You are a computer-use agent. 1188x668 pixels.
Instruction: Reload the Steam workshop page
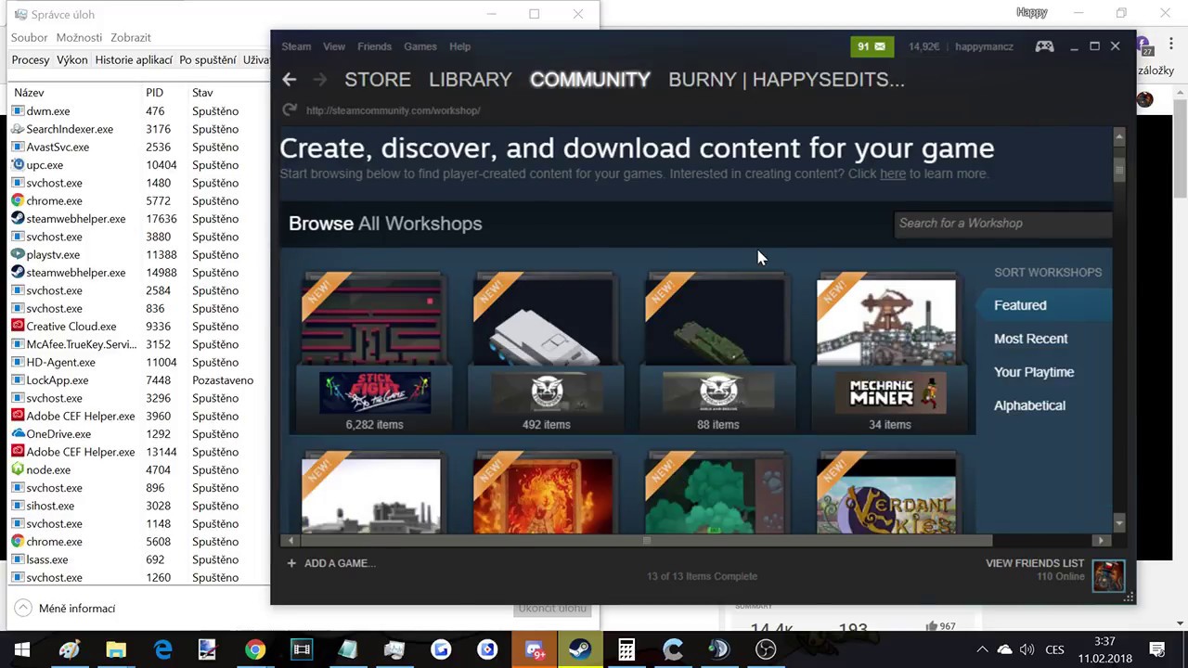coord(290,110)
